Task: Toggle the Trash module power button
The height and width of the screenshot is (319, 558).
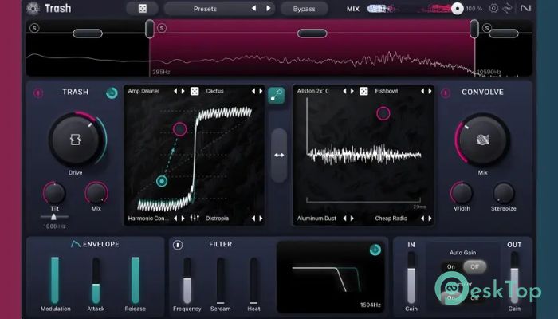Action: [x=37, y=93]
